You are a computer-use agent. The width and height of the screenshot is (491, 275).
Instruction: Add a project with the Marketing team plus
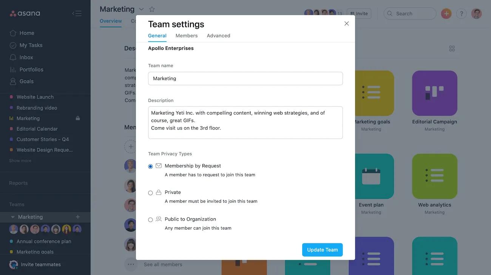coord(78,217)
